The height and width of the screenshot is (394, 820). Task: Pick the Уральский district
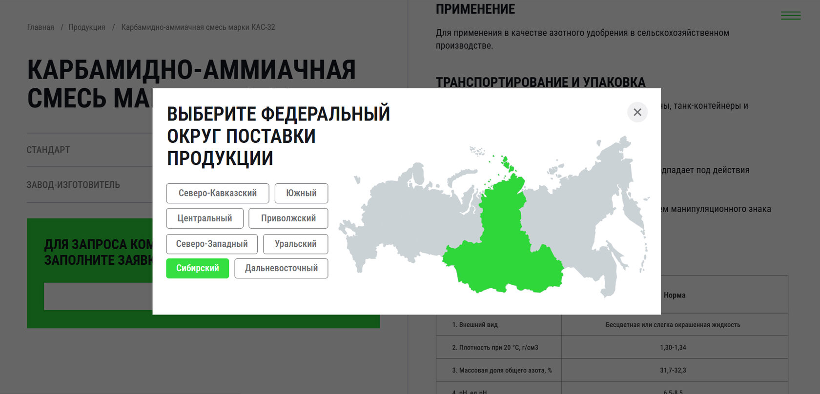tap(296, 244)
